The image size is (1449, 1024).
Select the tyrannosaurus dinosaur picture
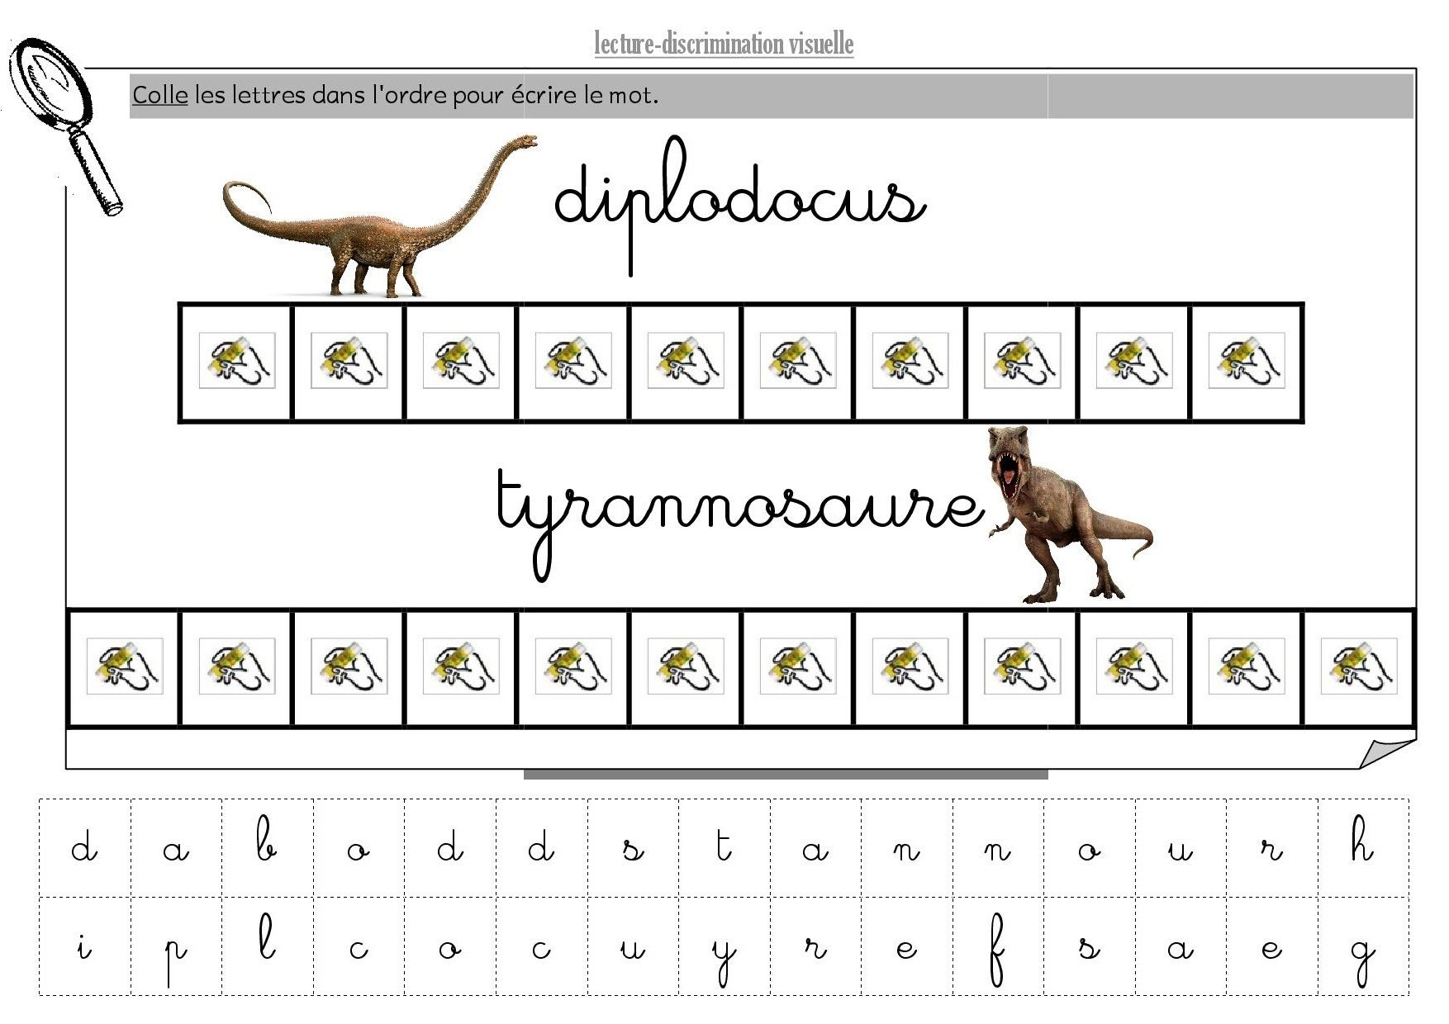pos(1069,514)
